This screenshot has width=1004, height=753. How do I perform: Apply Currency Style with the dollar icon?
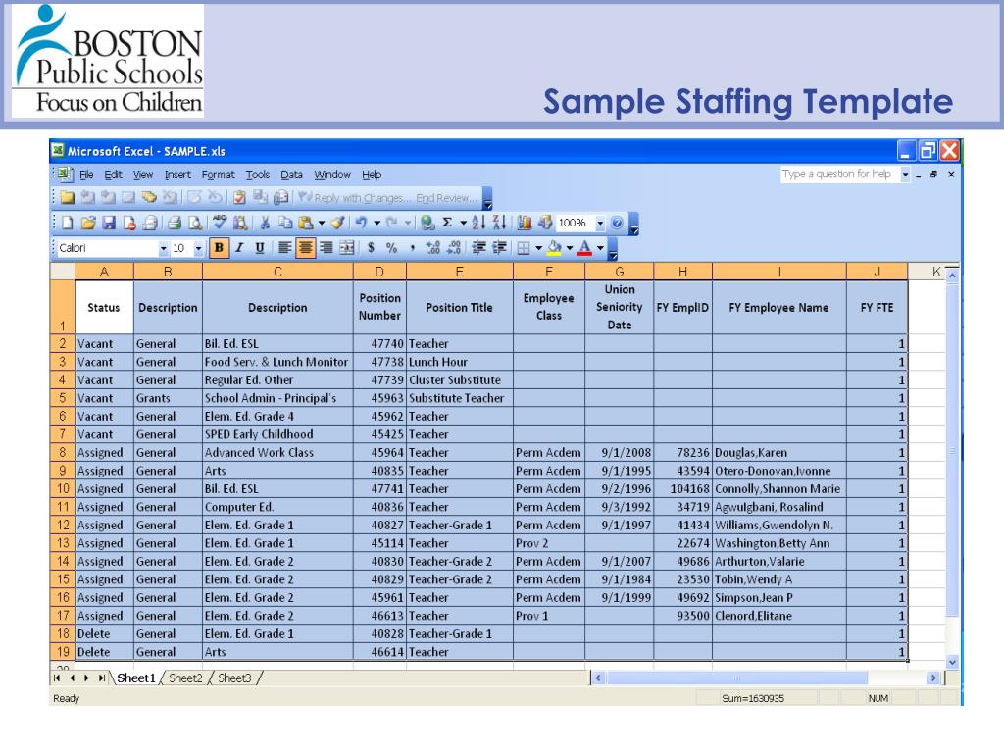pos(371,248)
